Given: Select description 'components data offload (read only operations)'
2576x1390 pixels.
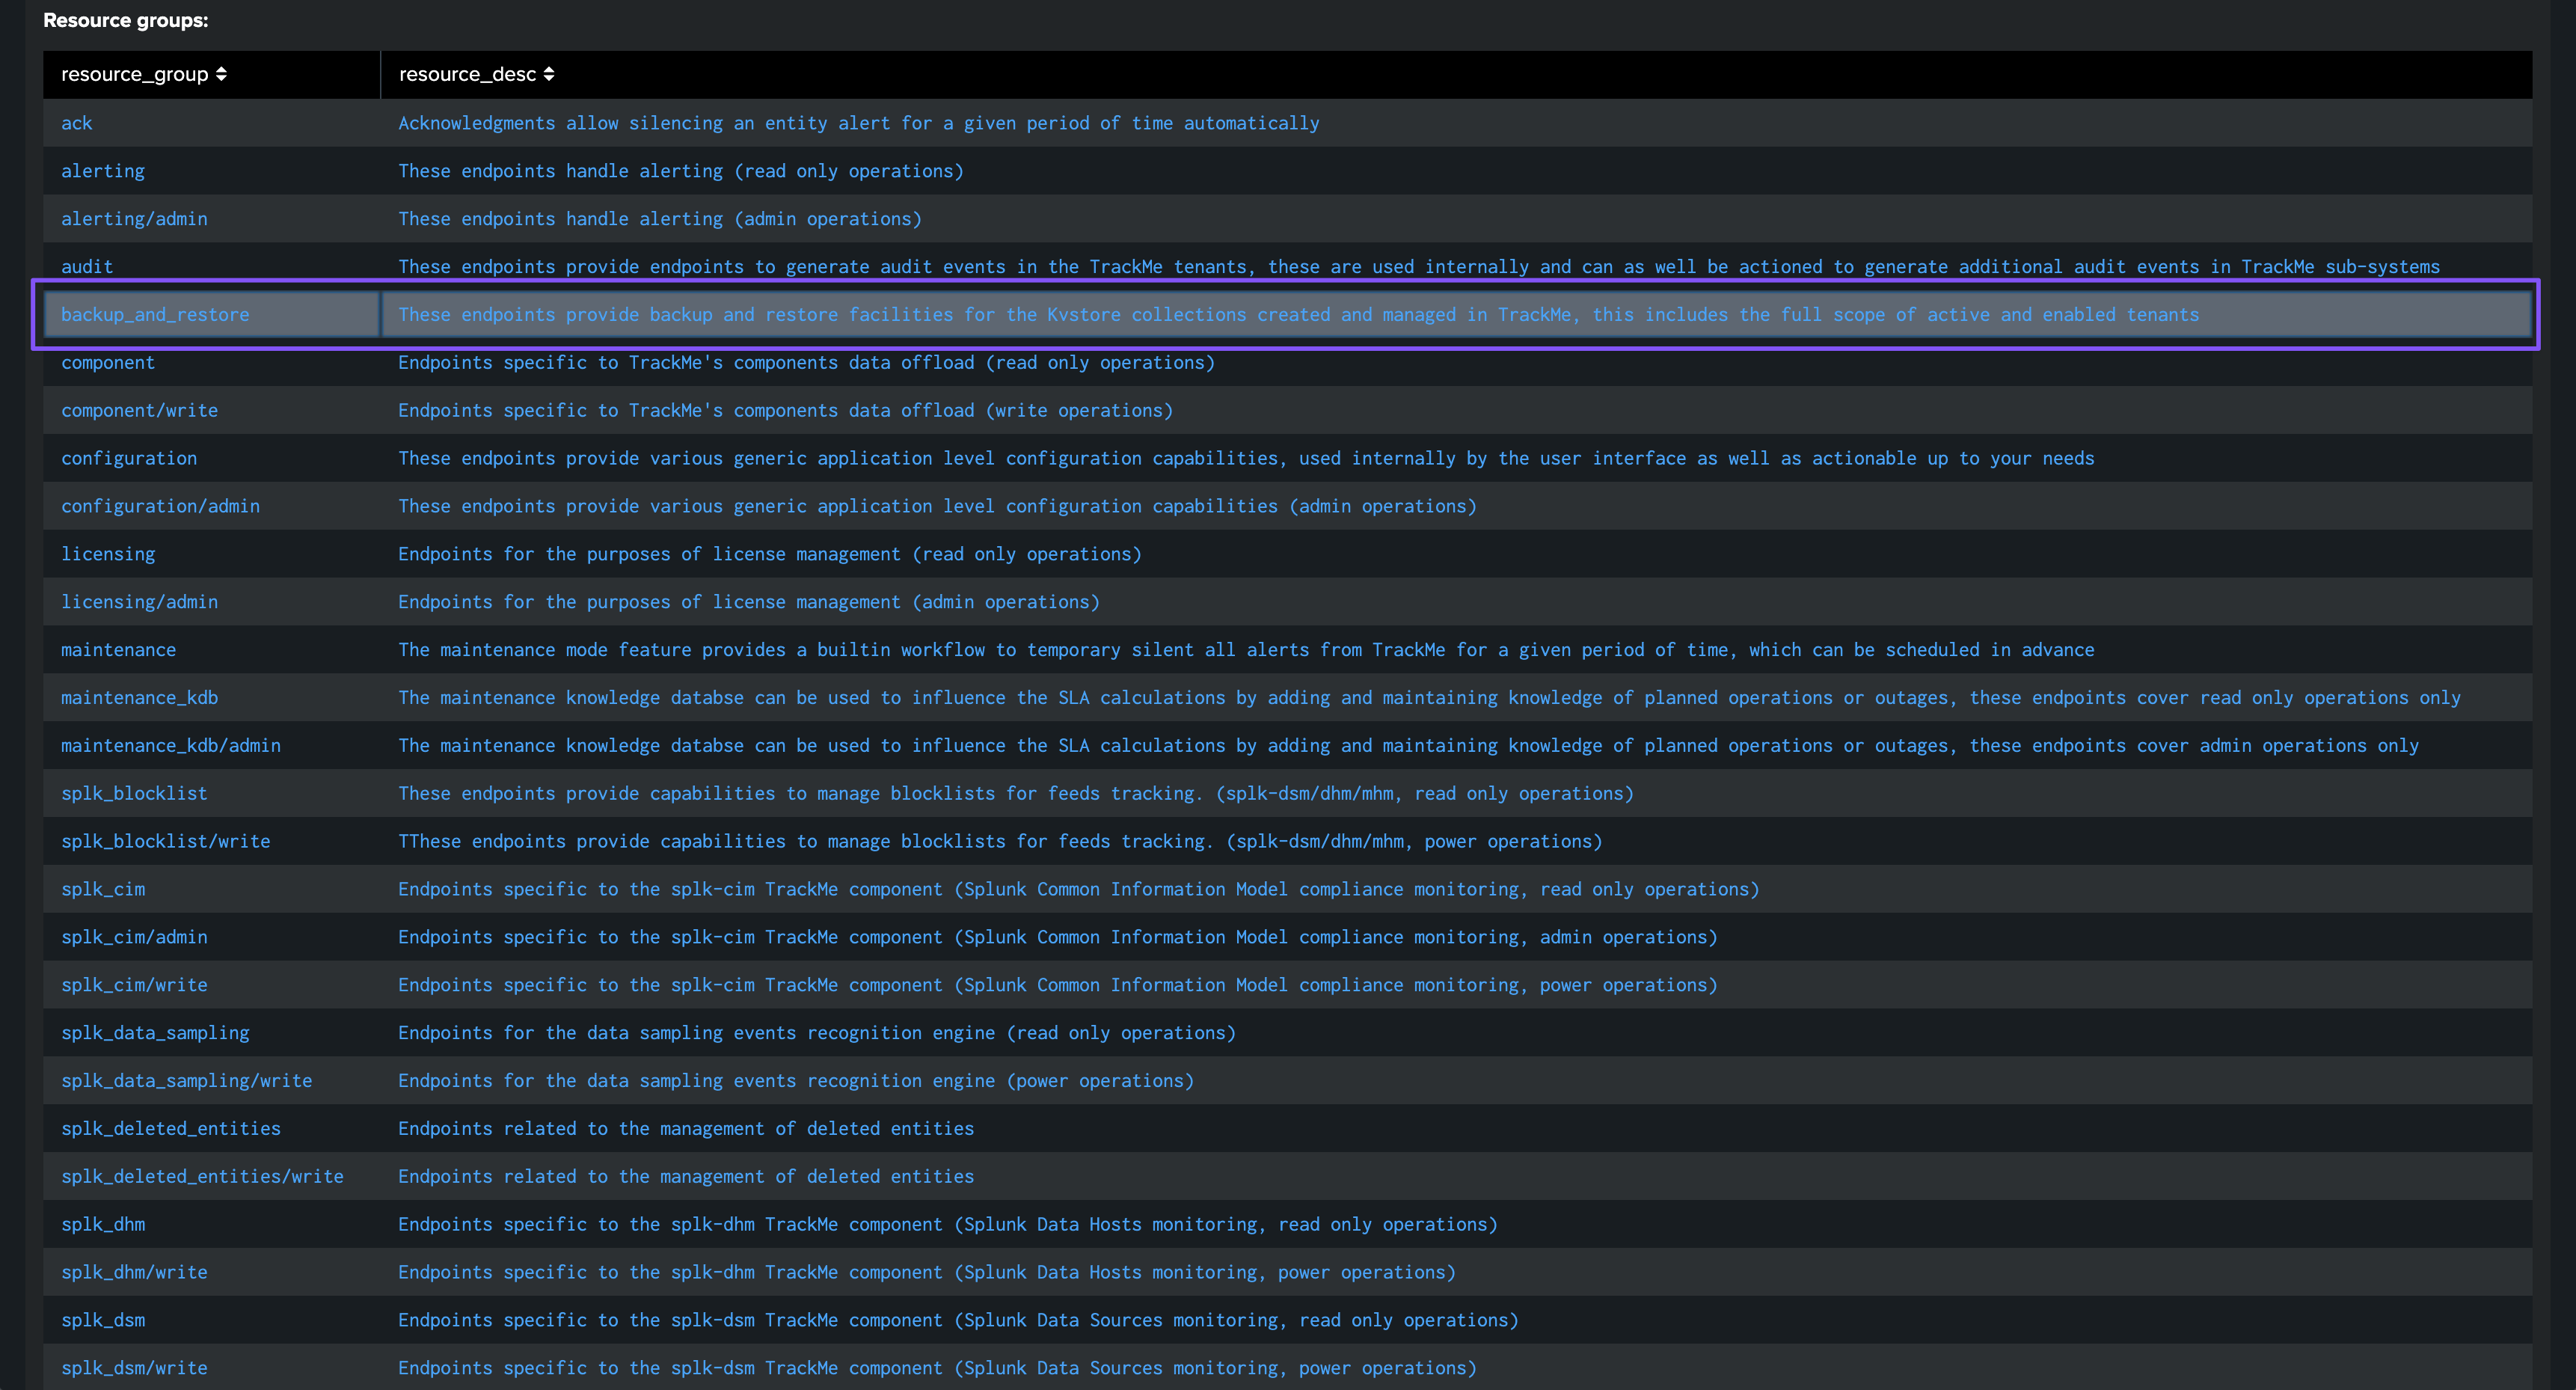Looking at the screenshot, I should pyautogui.click(x=807, y=362).
